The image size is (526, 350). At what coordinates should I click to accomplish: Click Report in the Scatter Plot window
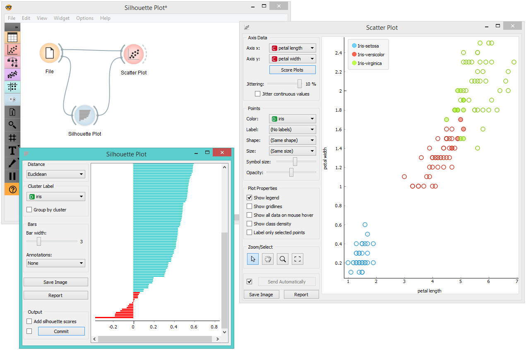[x=301, y=295]
